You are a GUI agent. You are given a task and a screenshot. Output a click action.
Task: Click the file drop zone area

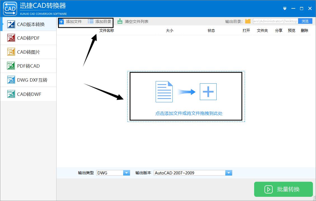(186, 96)
